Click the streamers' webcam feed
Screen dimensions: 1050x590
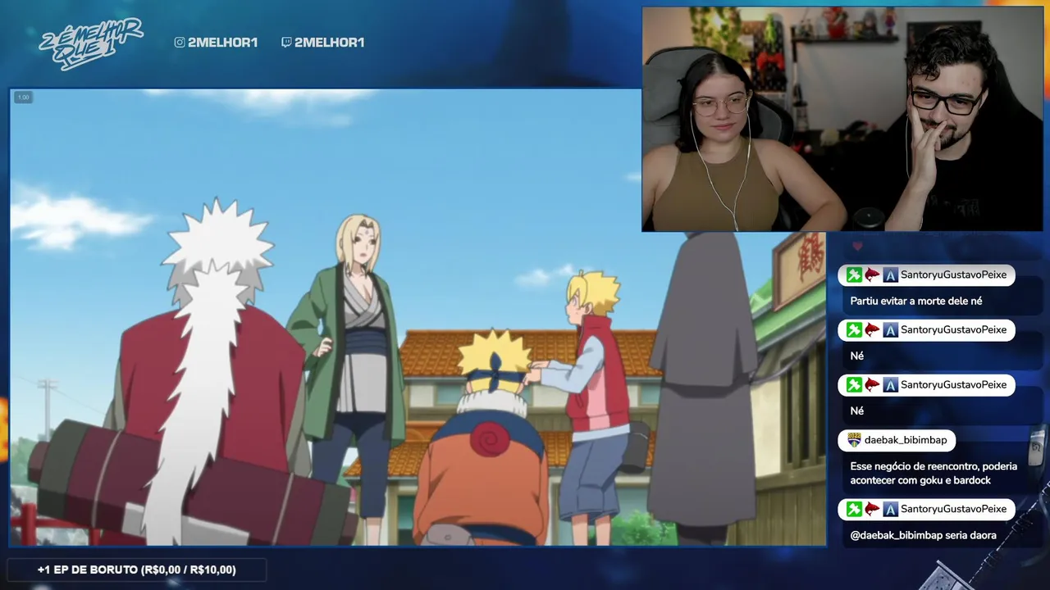point(842,120)
